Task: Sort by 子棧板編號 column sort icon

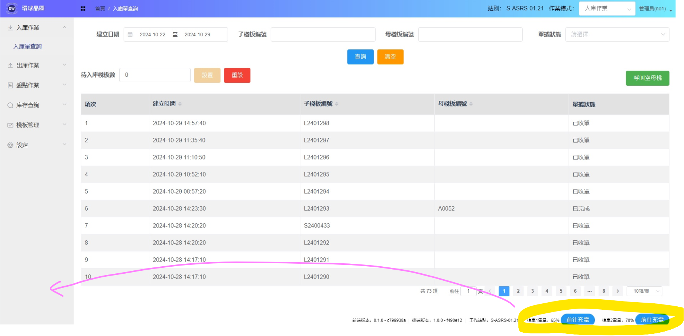Action: click(x=337, y=104)
